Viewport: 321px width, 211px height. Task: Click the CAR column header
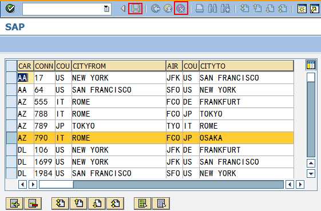click(25, 66)
